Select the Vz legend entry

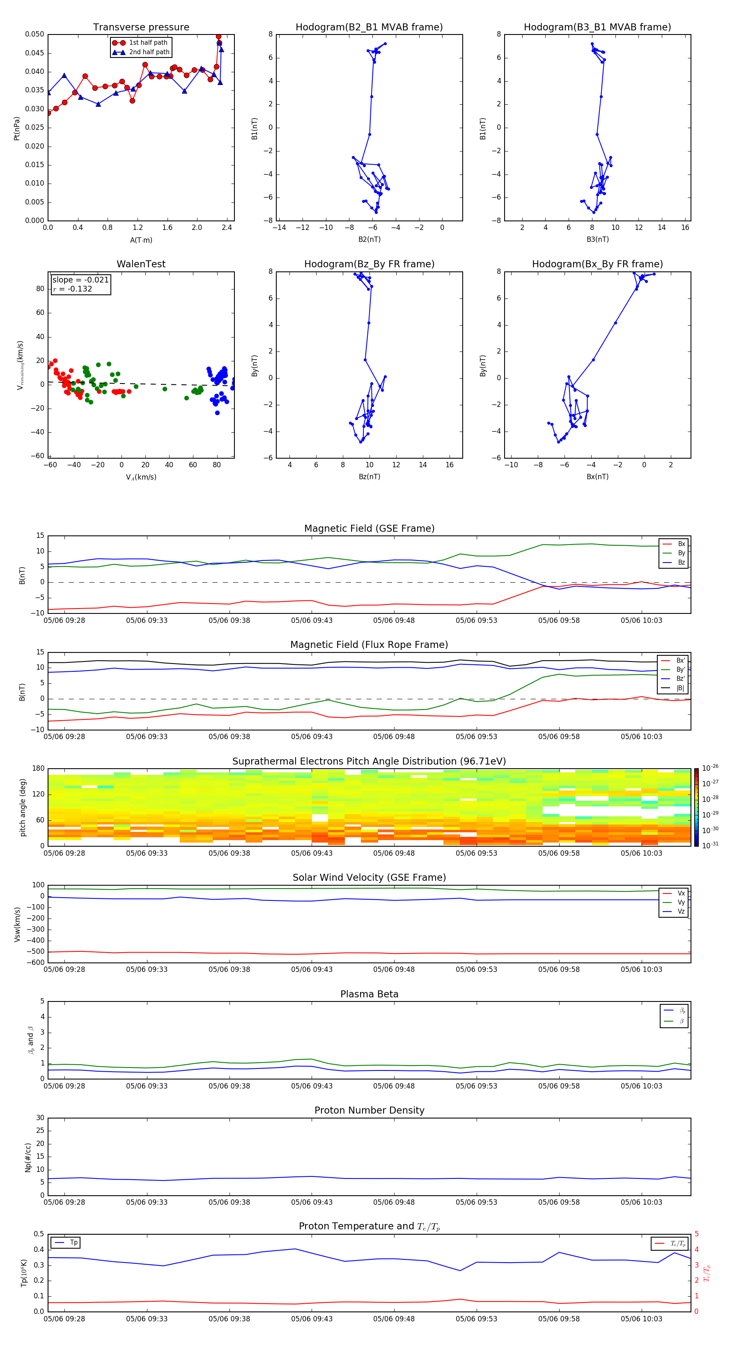point(674,912)
